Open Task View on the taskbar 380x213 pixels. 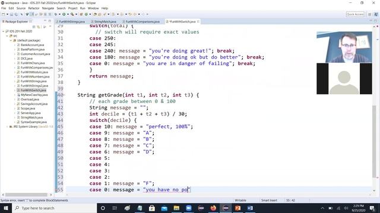(x=115, y=208)
